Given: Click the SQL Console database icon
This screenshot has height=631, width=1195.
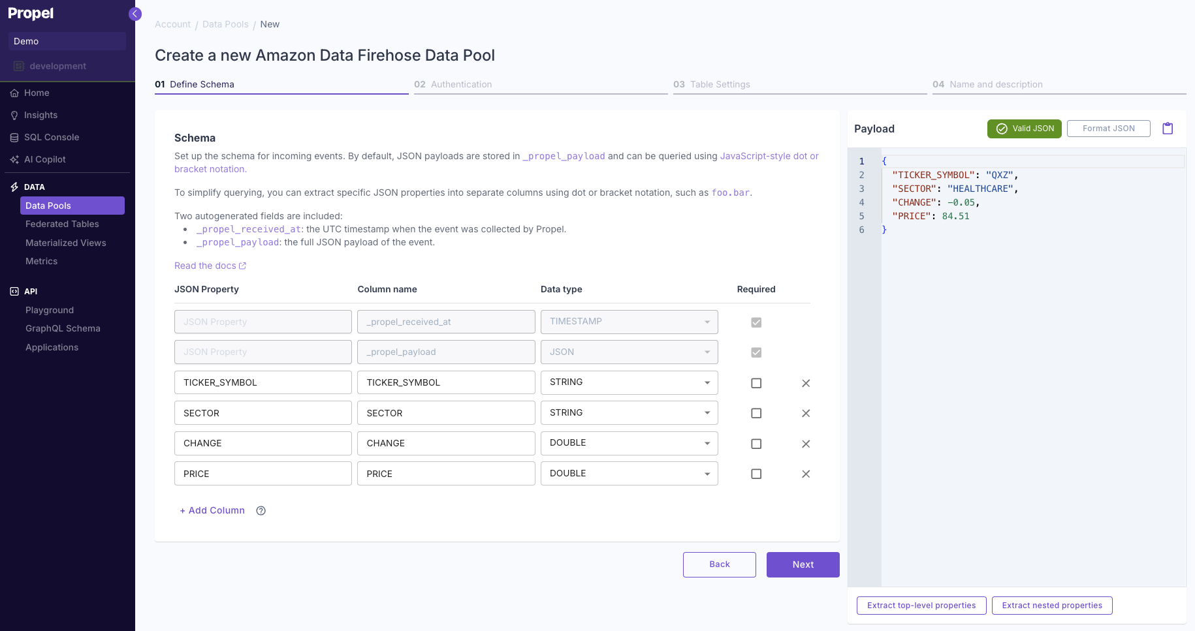Looking at the screenshot, I should coord(14,137).
